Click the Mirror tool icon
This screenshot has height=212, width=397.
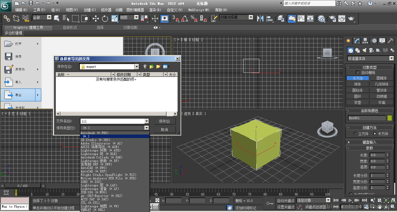click(260, 19)
